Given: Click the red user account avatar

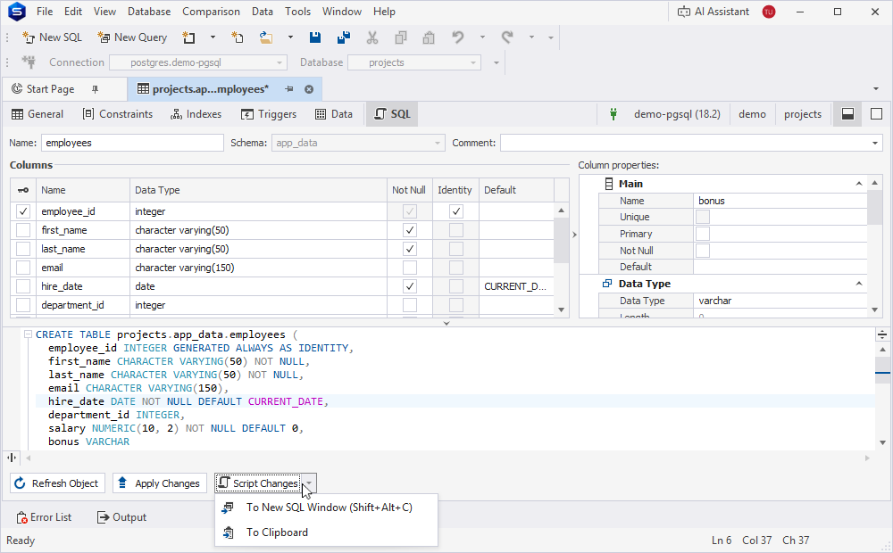Looking at the screenshot, I should pyautogui.click(x=768, y=12).
